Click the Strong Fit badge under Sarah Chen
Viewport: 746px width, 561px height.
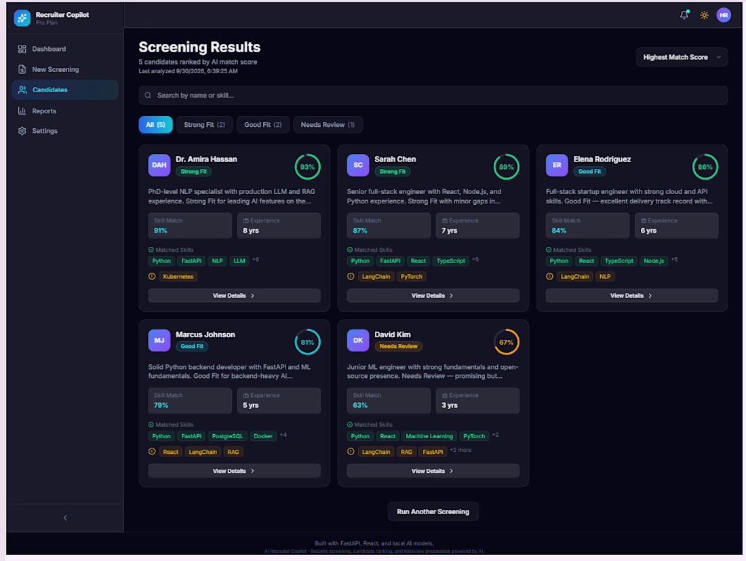[x=393, y=172]
